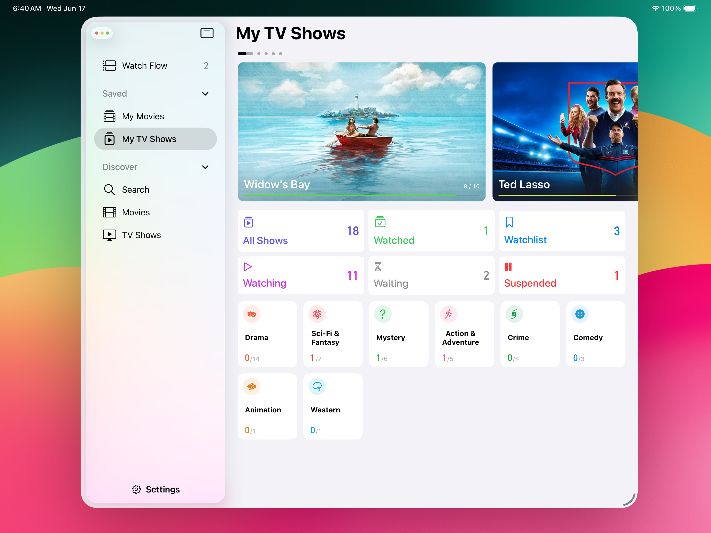This screenshot has height=533, width=711.
Task: Click the Western genre label
Action: click(x=325, y=410)
